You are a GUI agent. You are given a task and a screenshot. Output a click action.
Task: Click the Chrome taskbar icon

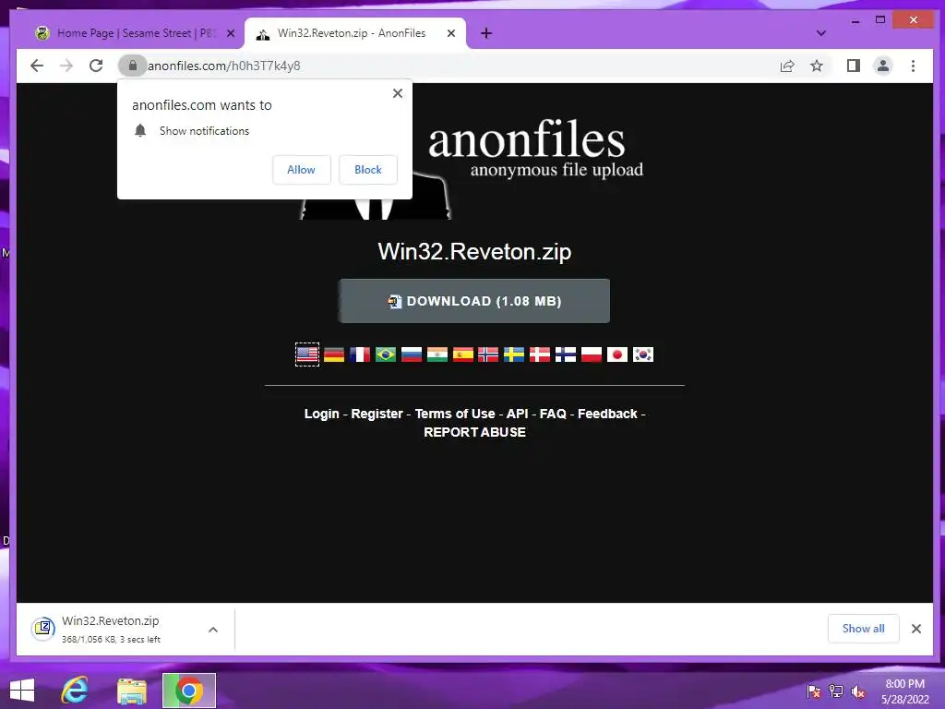tap(188, 691)
